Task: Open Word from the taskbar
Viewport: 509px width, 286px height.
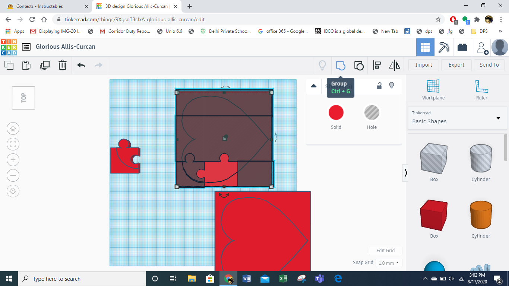Action: point(247,279)
